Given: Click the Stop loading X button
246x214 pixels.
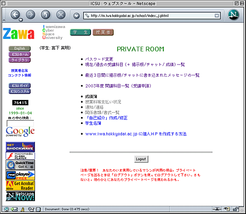Looking at the screenshot, I should point(61,15).
